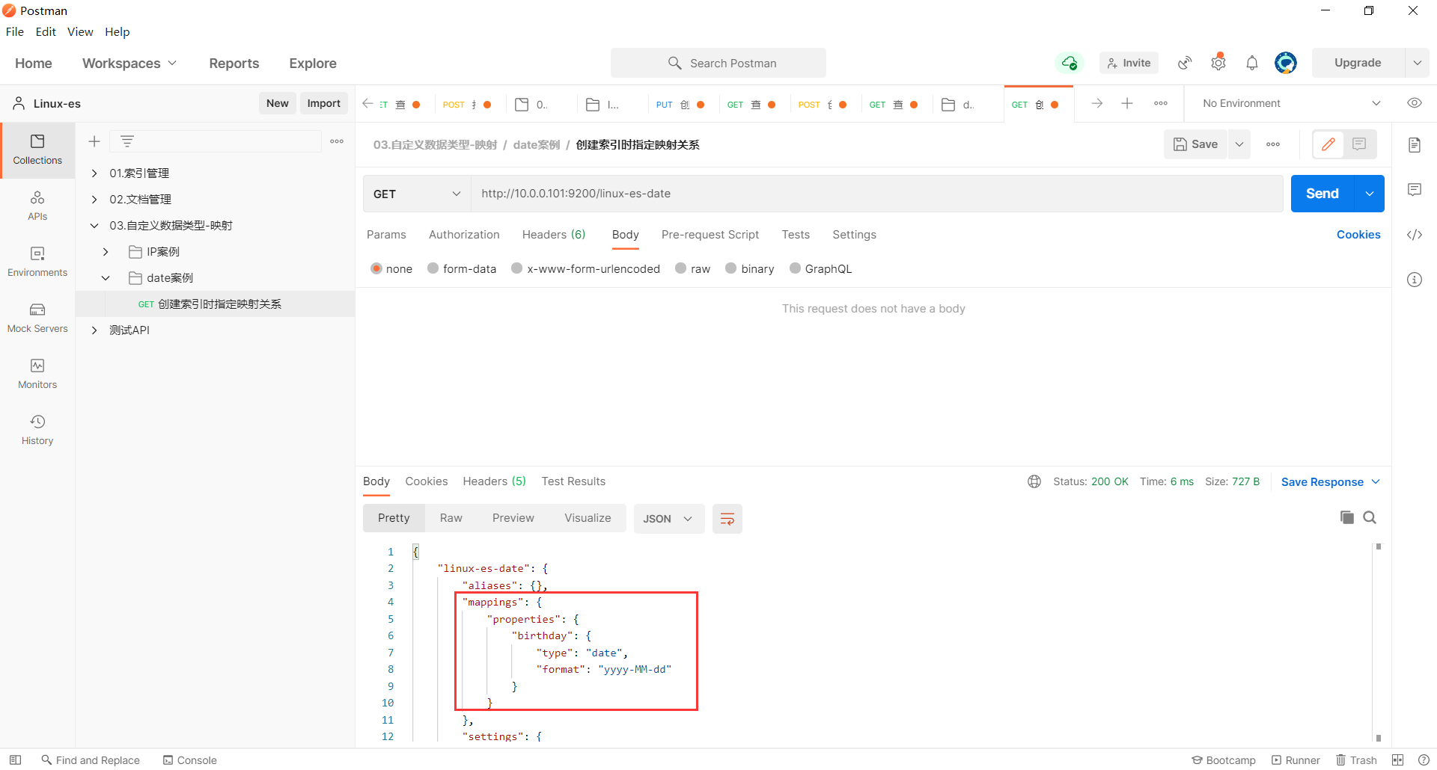
Task: Click the capture requests satellite icon
Action: tap(1185, 63)
